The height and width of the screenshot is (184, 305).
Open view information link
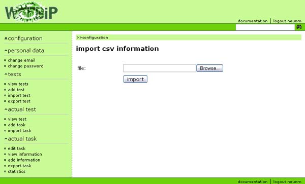pyautogui.click(x=25, y=154)
